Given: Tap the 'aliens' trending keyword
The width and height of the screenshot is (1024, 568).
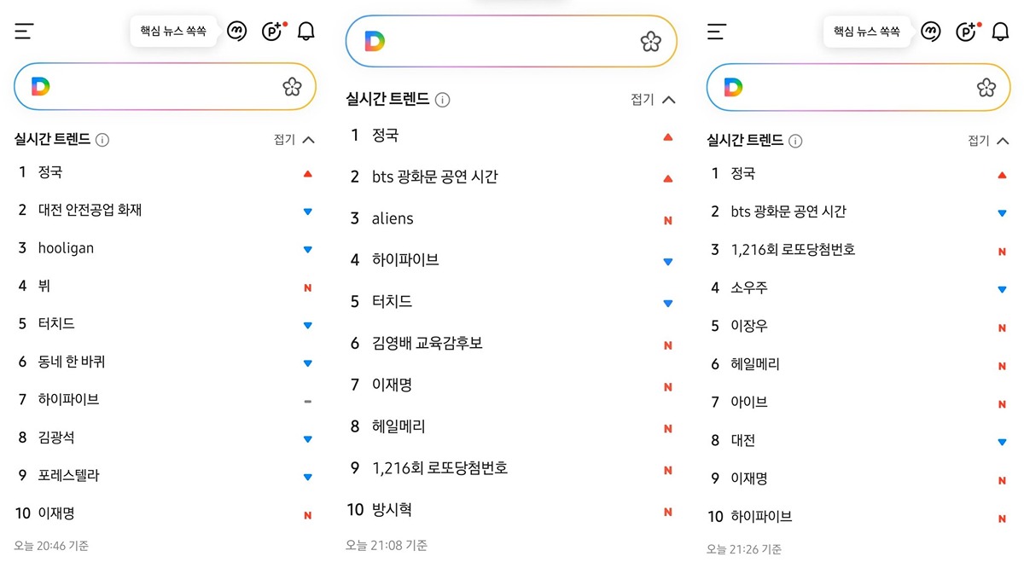Looking at the screenshot, I should coord(393,218).
